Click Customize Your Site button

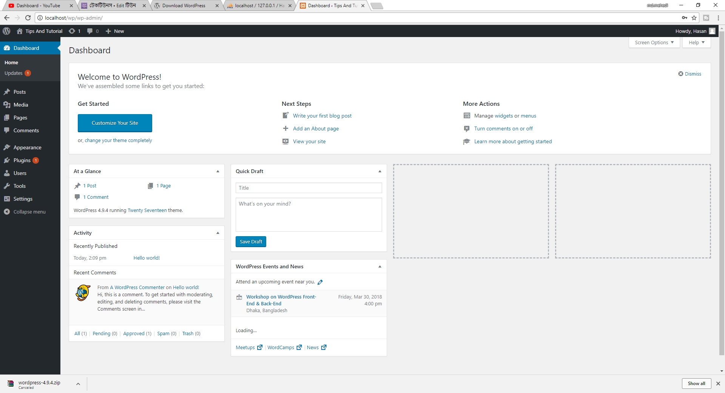point(115,123)
